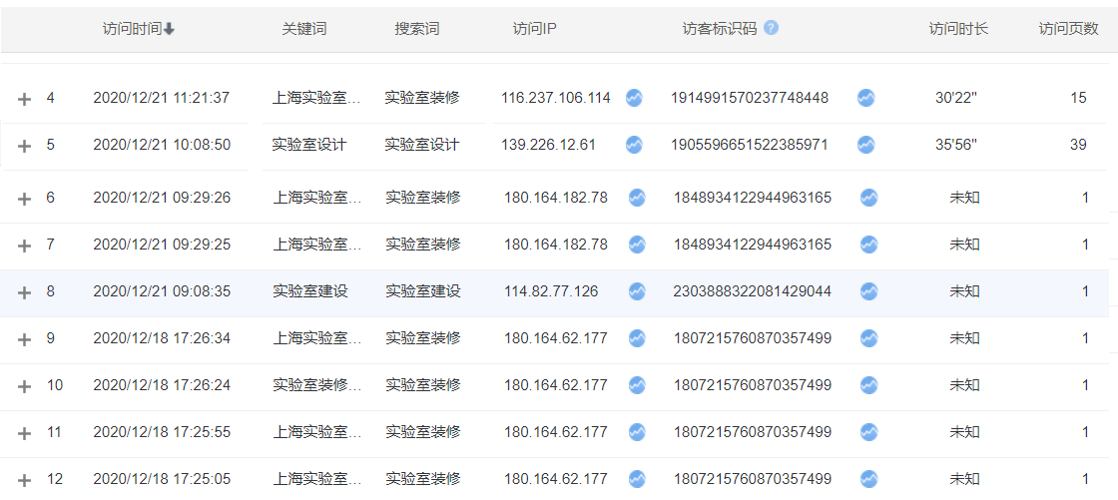1118x500 pixels.
Task: Click page count 39 in row 5
Action: [1078, 145]
